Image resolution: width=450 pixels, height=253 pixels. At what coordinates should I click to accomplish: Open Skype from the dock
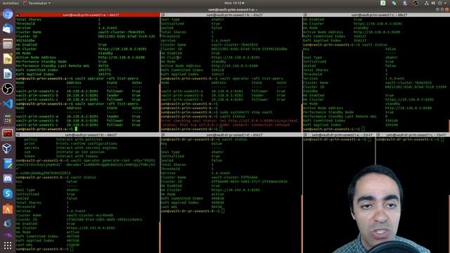[8, 194]
